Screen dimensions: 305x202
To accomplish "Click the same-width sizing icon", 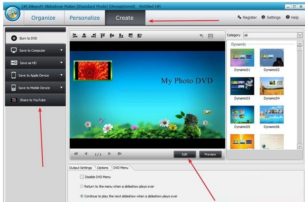I will click(x=131, y=36).
